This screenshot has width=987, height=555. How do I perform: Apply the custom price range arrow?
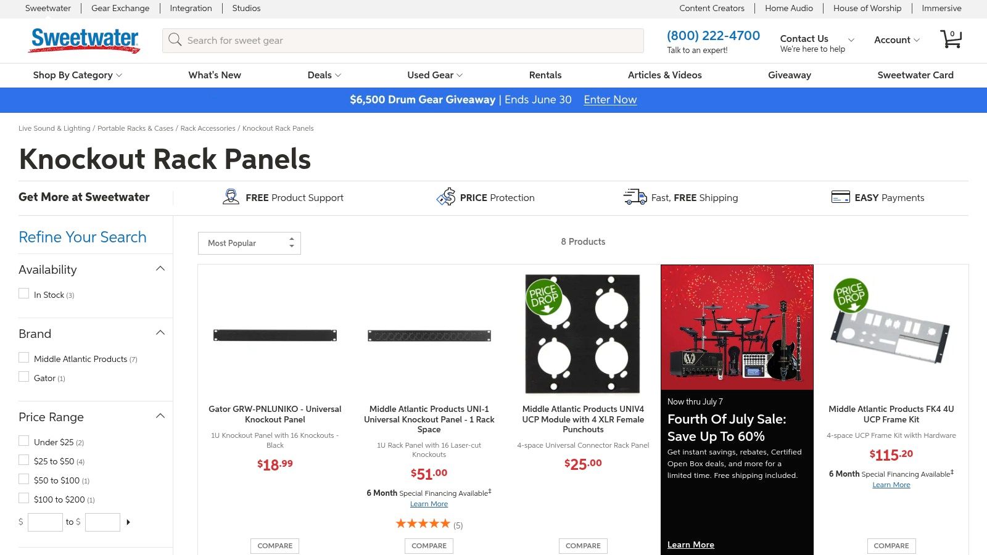coord(128,522)
